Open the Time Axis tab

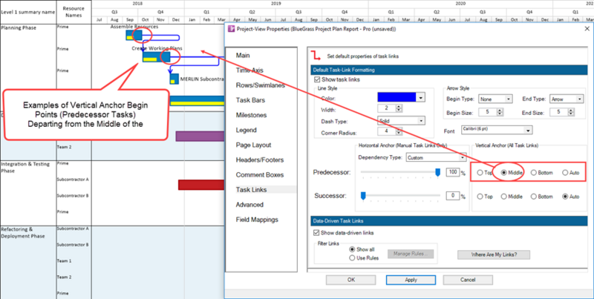pyautogui.click(x=249, y=70)
